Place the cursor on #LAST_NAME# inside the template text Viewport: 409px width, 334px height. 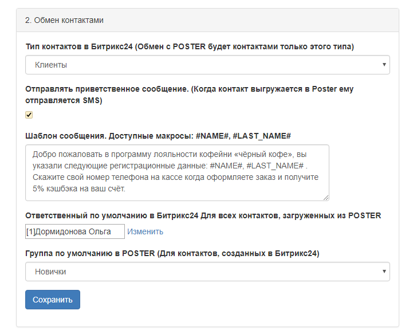pyautogui.click(x=275, y=166)
